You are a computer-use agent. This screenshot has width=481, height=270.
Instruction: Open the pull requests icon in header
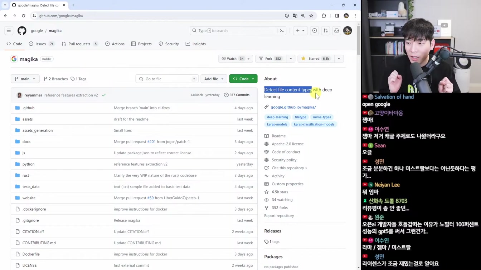click(x=326, y=31)
